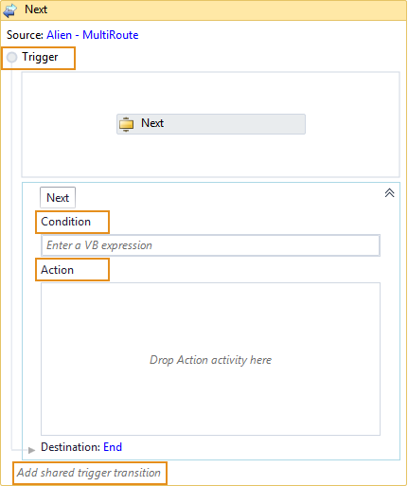This screenshot has height=486, width=408.
Task: Click the Next transition name box
Action: (58, 198)
